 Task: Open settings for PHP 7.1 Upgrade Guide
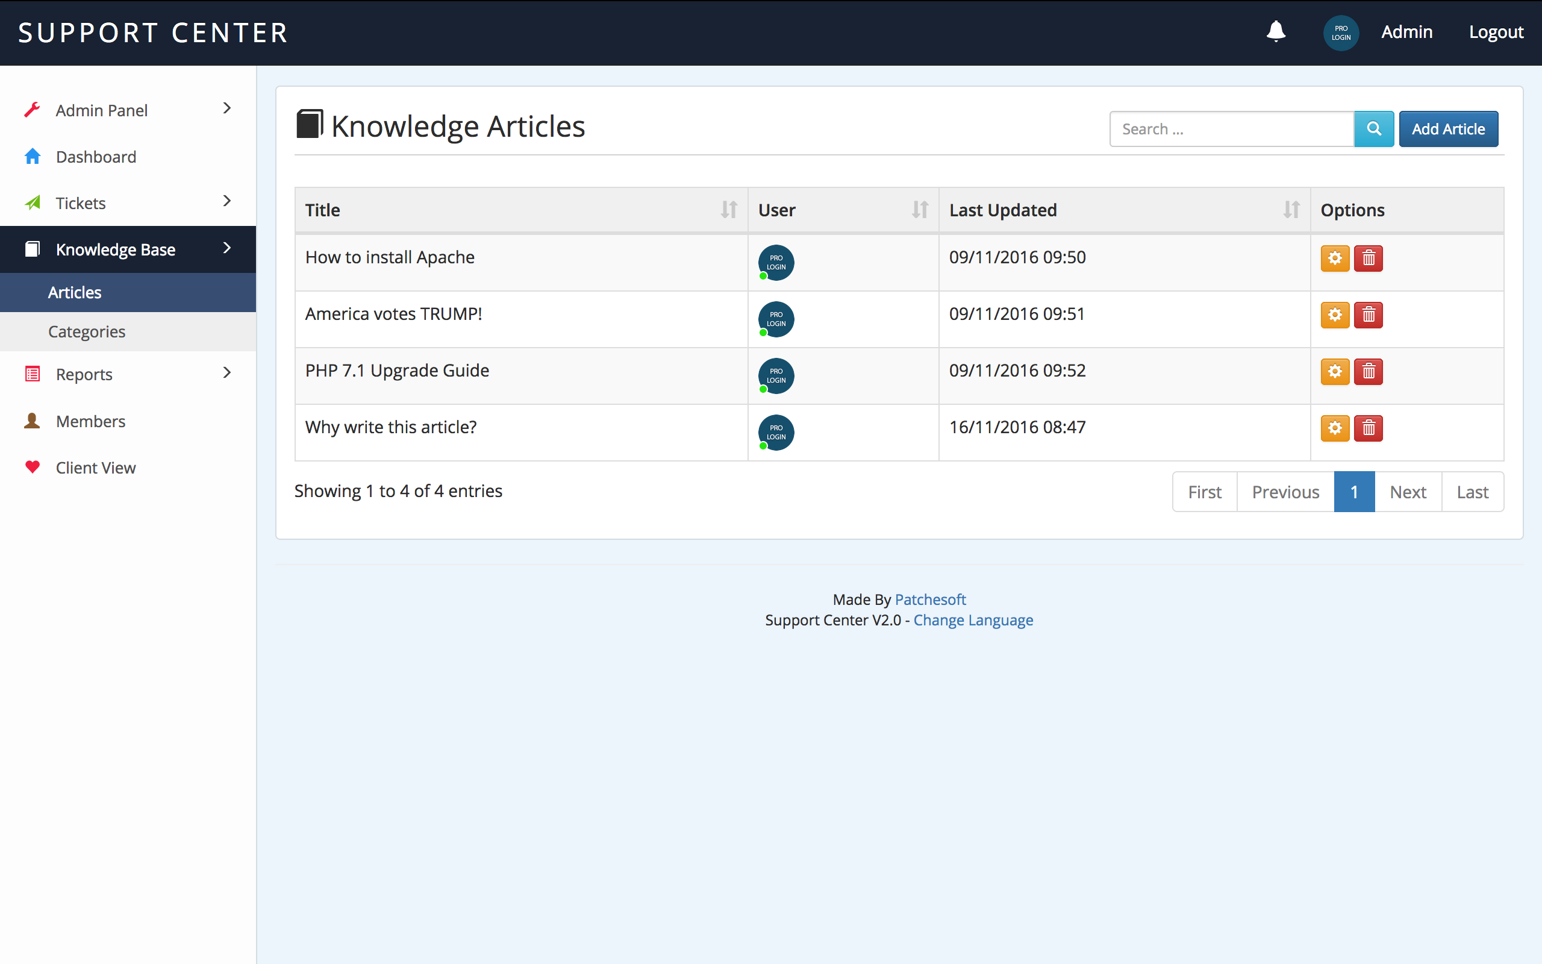[1335, 372]
